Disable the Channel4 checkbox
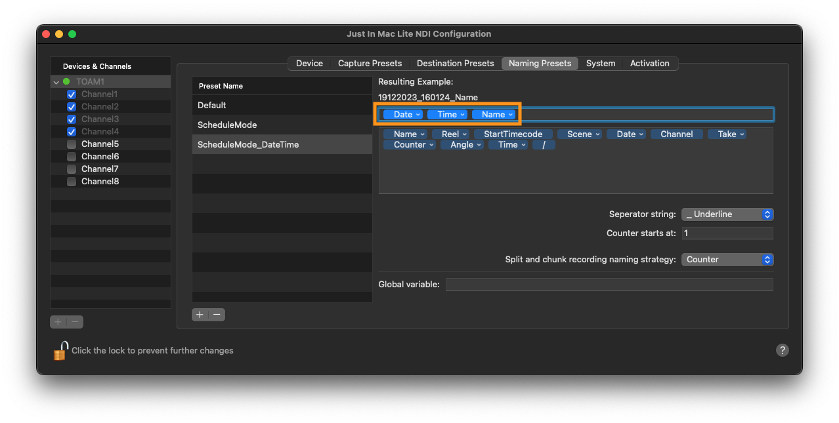The image size is (839, 423). 72,132
